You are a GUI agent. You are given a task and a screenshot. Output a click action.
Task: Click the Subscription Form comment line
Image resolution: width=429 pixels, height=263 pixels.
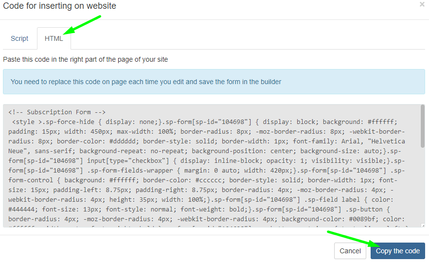coord(57,112)
